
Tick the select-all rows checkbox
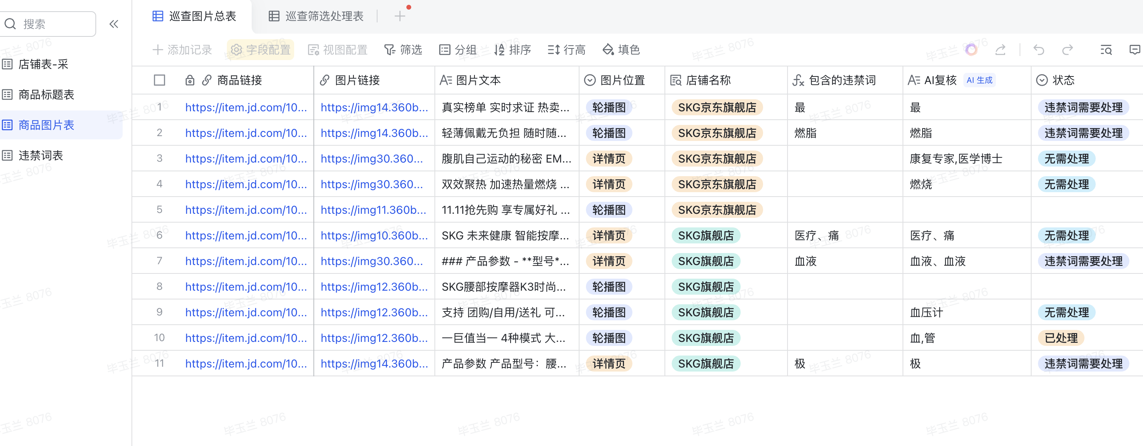(x=159, y=80)
